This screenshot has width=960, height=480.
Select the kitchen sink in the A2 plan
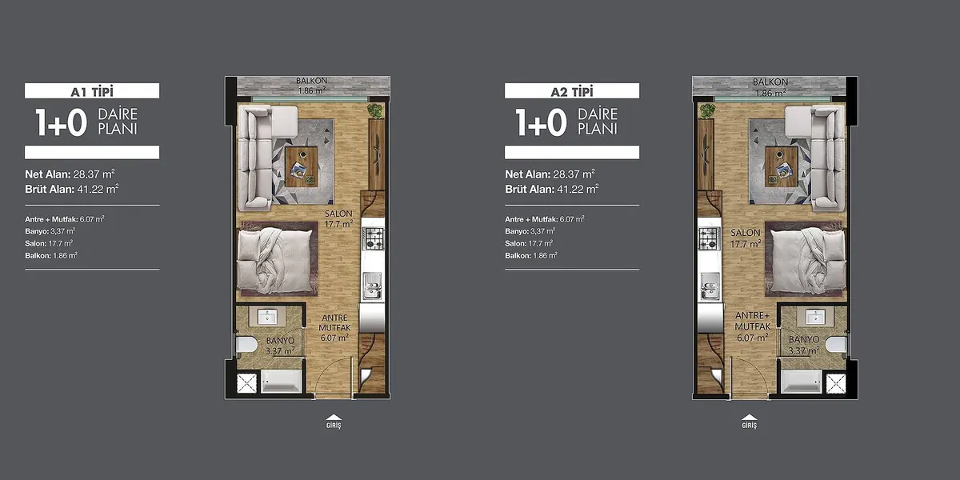(708, 286)
